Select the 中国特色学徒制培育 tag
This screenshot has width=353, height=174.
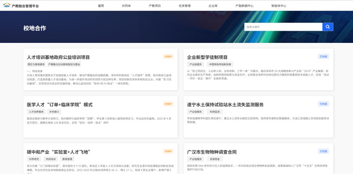point(220,64)
